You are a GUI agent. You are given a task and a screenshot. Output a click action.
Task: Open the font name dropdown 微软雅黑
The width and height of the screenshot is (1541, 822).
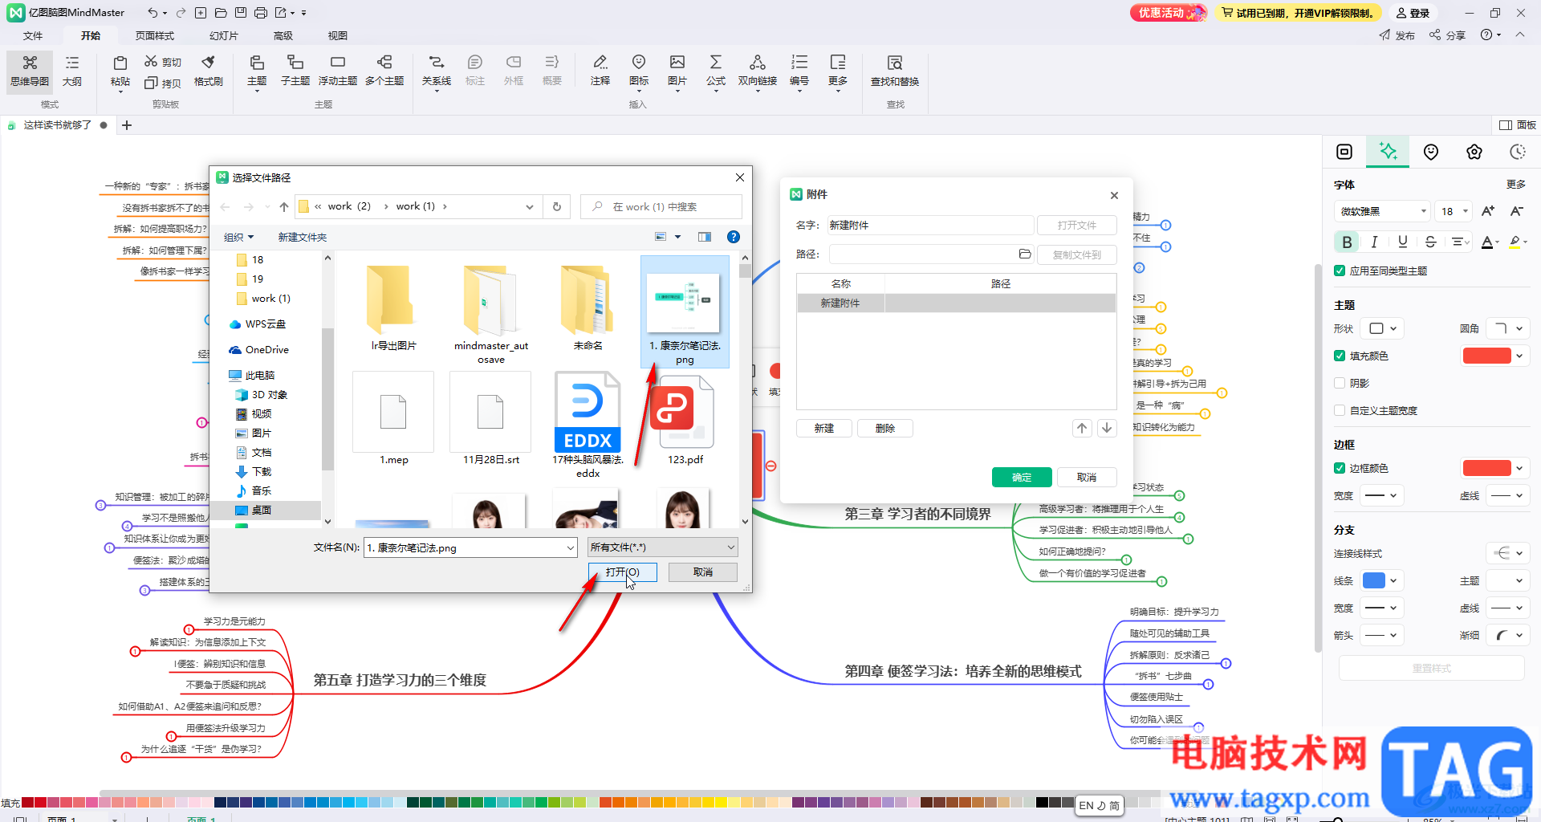point(1382,211)
